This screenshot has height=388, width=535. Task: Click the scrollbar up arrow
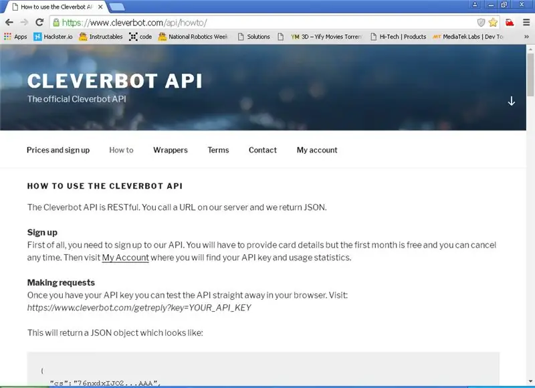coord(530,50)
